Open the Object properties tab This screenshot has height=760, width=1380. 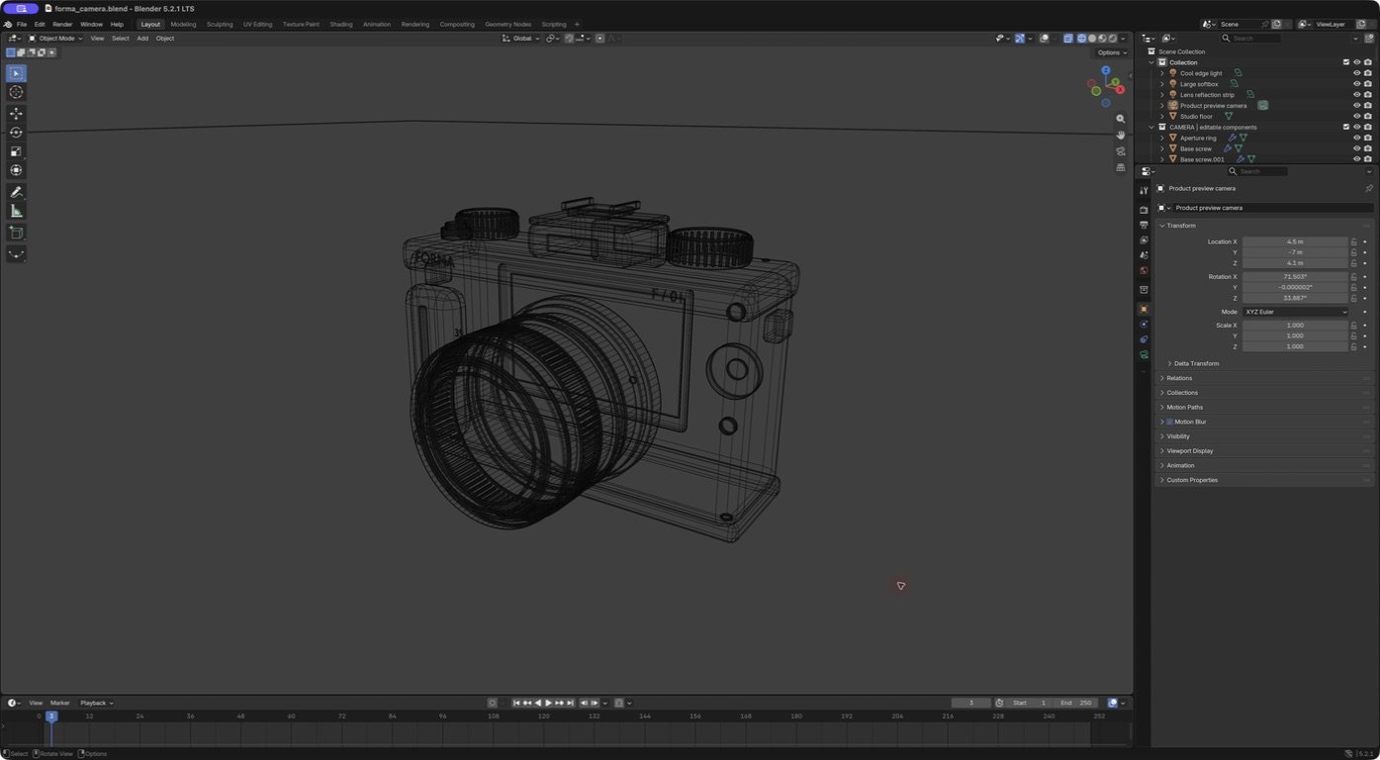pyautogui.click(x=1144, y=309)
